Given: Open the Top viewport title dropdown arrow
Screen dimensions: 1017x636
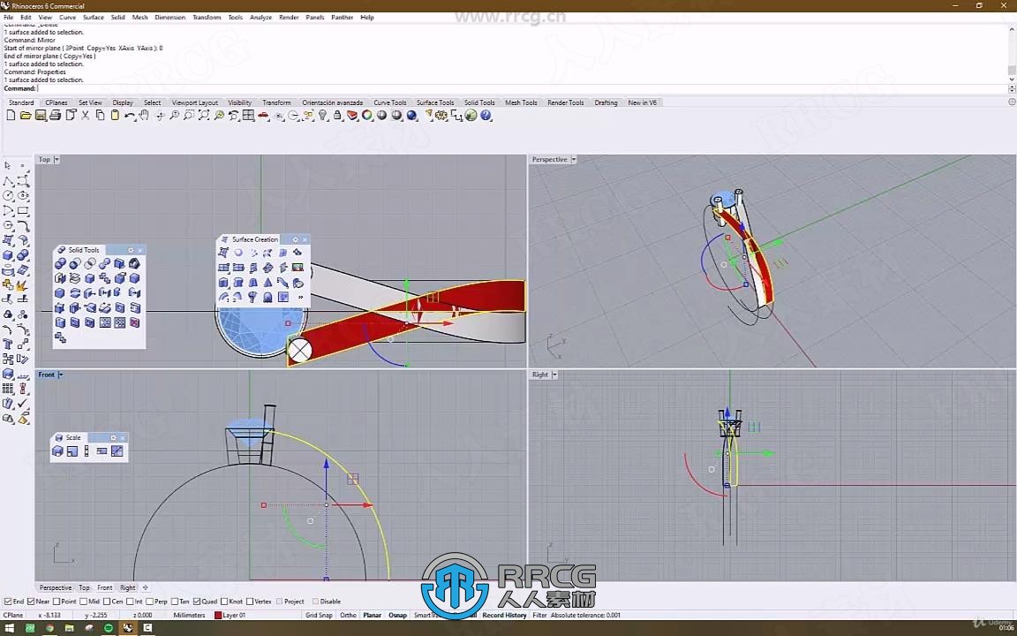Looking at the screenshot, I should [56, 160].
